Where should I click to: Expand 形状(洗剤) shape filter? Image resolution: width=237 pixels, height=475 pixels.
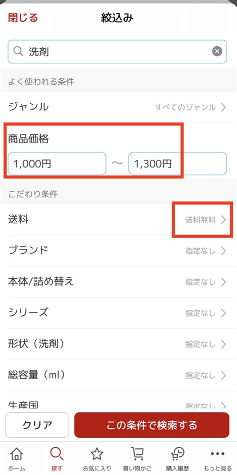click(x=117, y=344)
